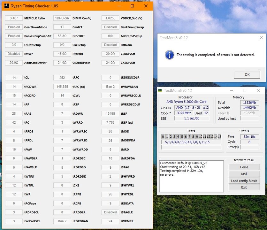Click the tRC value 42
The height and width of the screenshot is (230, 267).
[14, 122]
